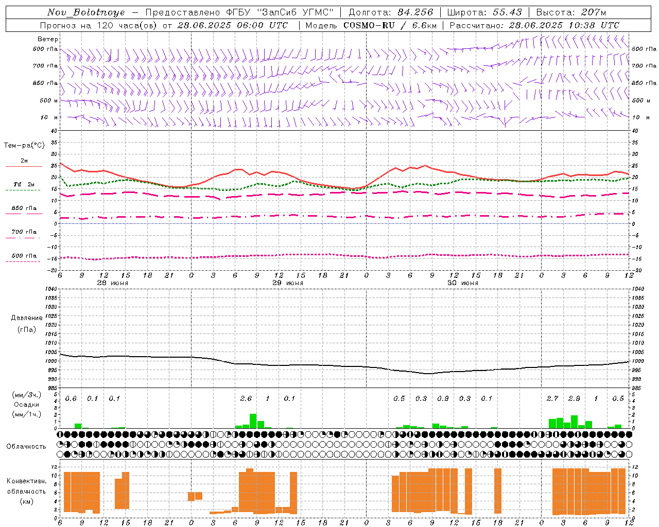Click the 'Предоставлено ФГБУ ЗапСиб УГМС' provider text

239,12
